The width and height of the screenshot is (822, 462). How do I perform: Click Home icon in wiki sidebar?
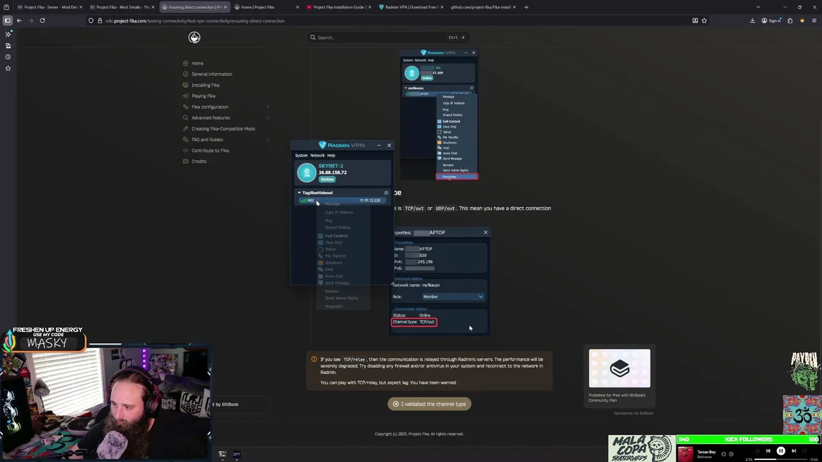pos(186,63)
